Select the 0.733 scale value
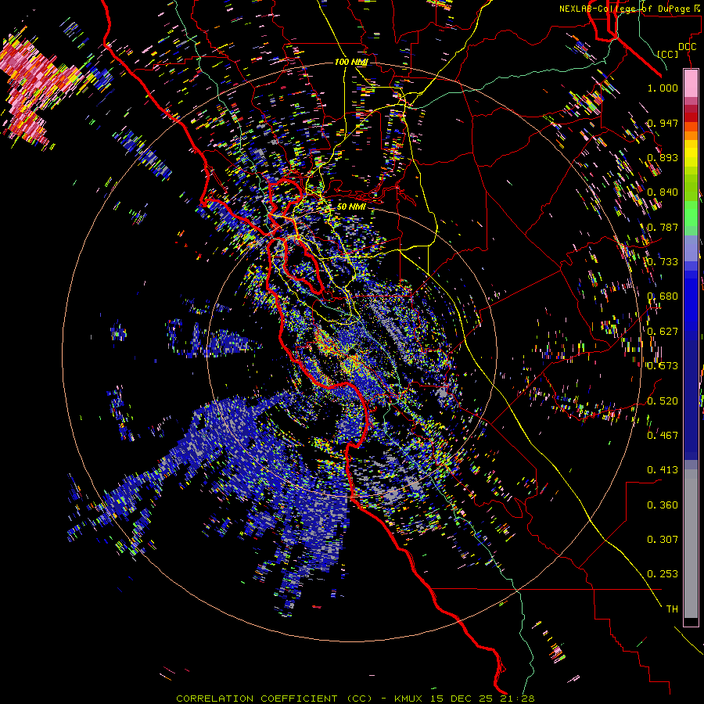704x704 pixels. [663, 262]
